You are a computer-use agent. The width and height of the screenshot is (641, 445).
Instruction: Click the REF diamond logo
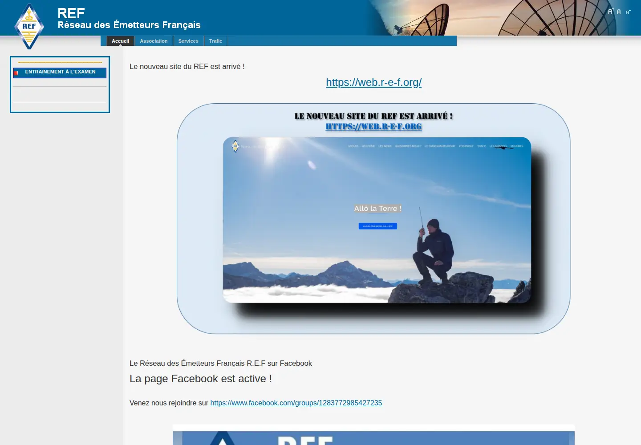pyautogui.click(x=29, y=27)
